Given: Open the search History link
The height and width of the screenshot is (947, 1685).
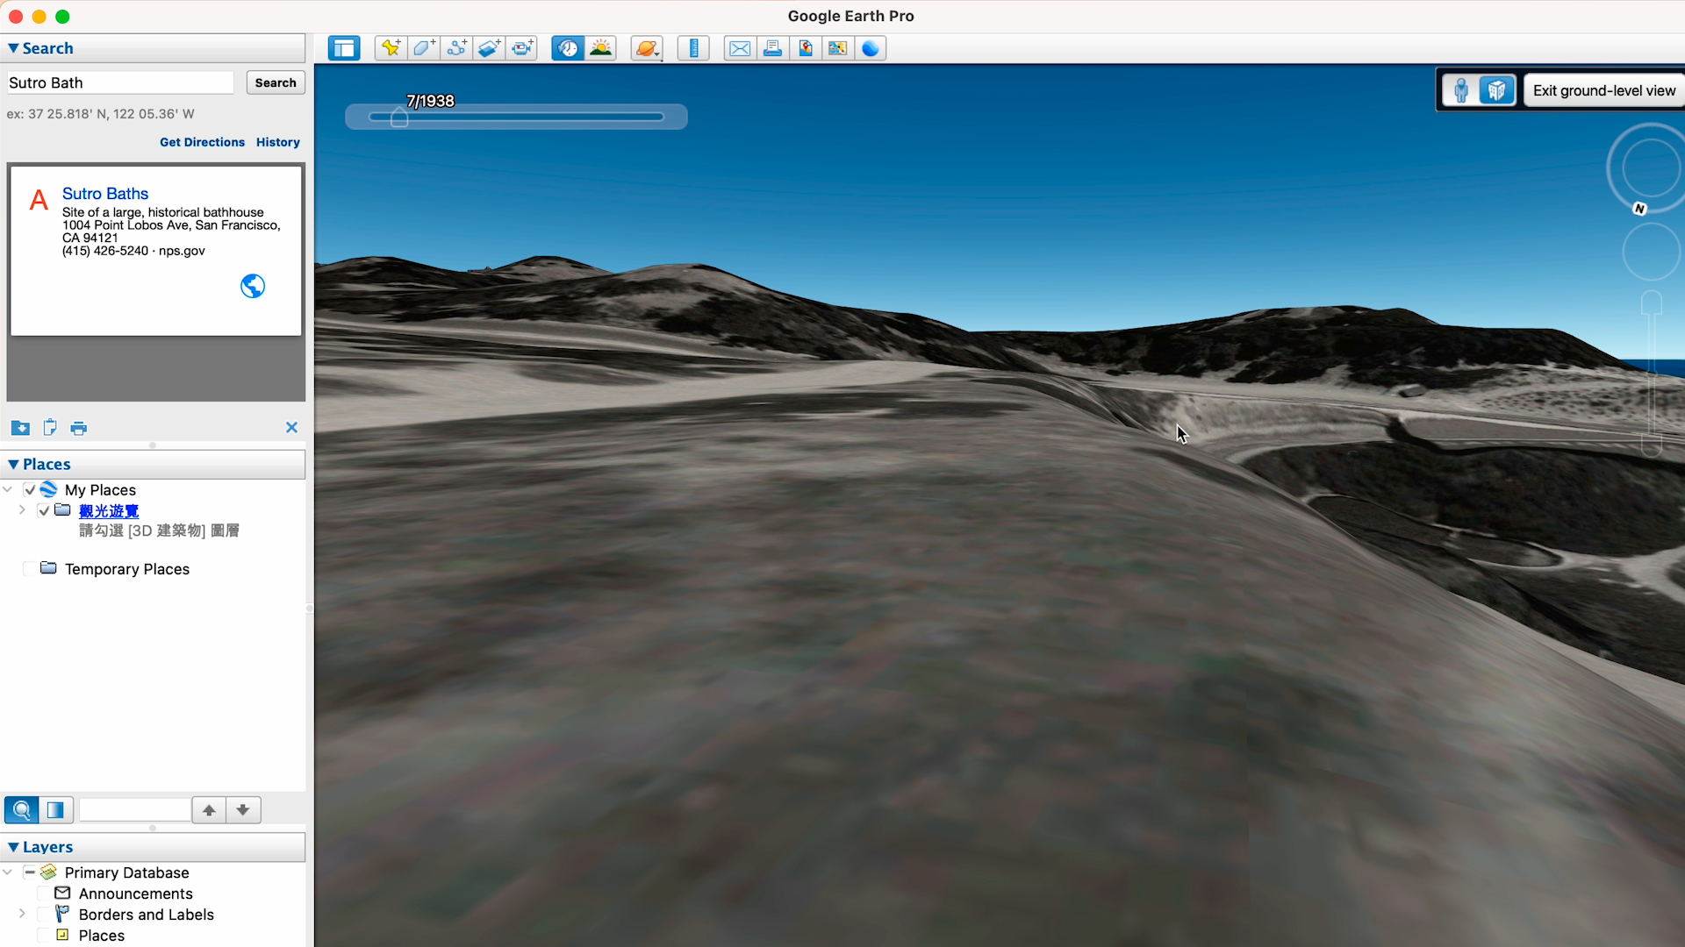Looking at the screenshot, I should [x=277, y=142].
